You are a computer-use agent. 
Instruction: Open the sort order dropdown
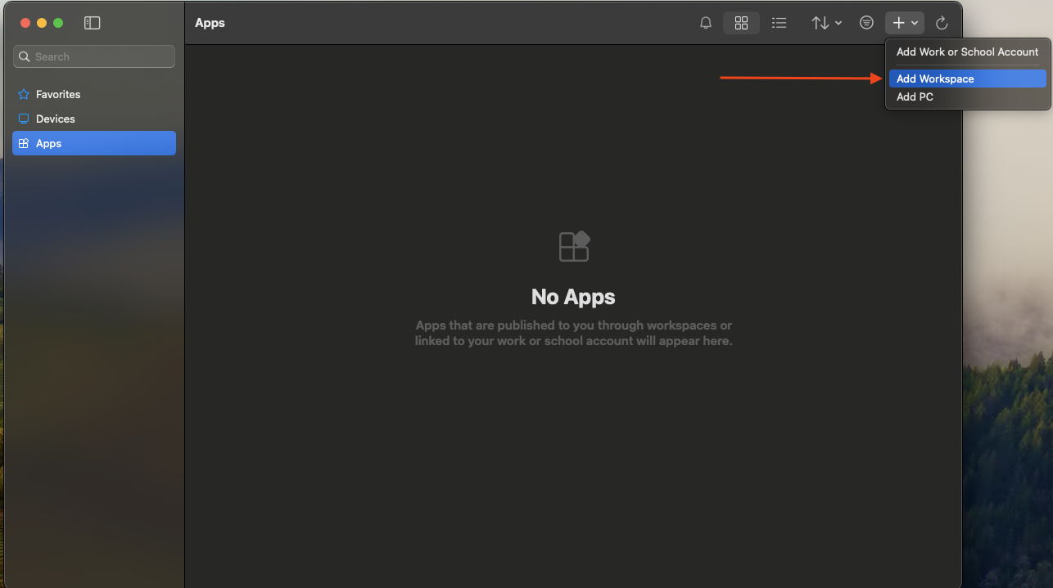tap(825, 22)
